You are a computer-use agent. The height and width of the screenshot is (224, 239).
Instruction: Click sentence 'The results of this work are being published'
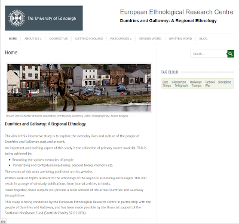click(49, 171)
